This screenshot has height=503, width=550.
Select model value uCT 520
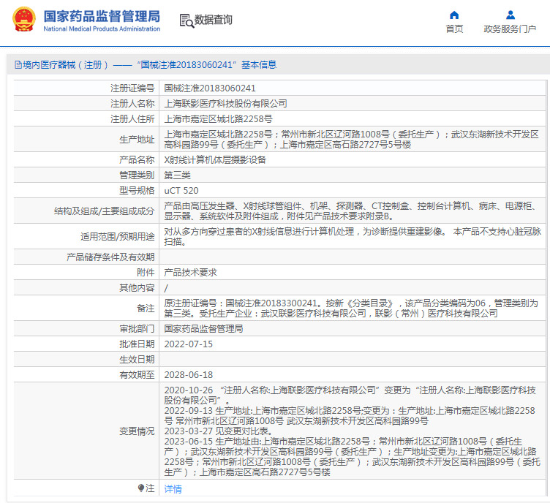[x=181, y=191]
